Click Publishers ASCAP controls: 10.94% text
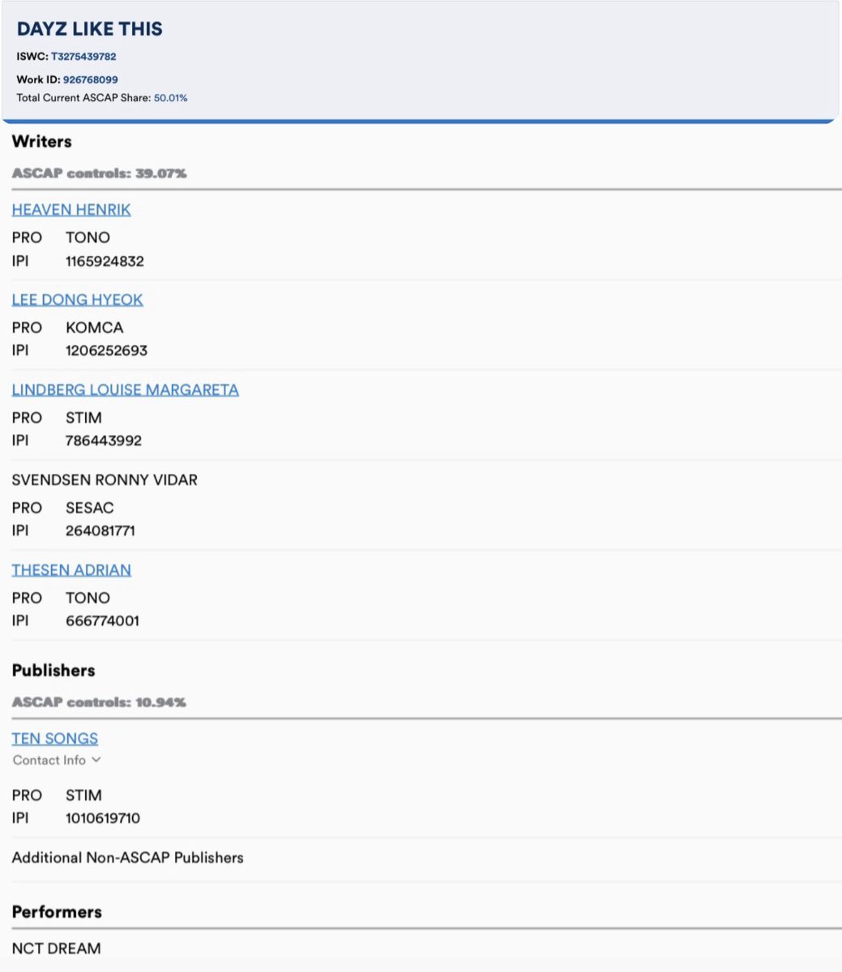 tap(99, 702)
